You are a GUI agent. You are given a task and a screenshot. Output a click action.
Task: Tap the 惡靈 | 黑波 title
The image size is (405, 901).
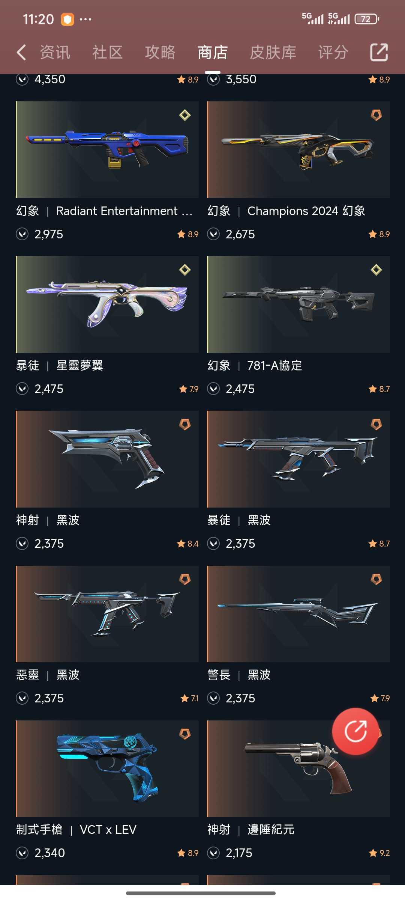coord(48,675)
